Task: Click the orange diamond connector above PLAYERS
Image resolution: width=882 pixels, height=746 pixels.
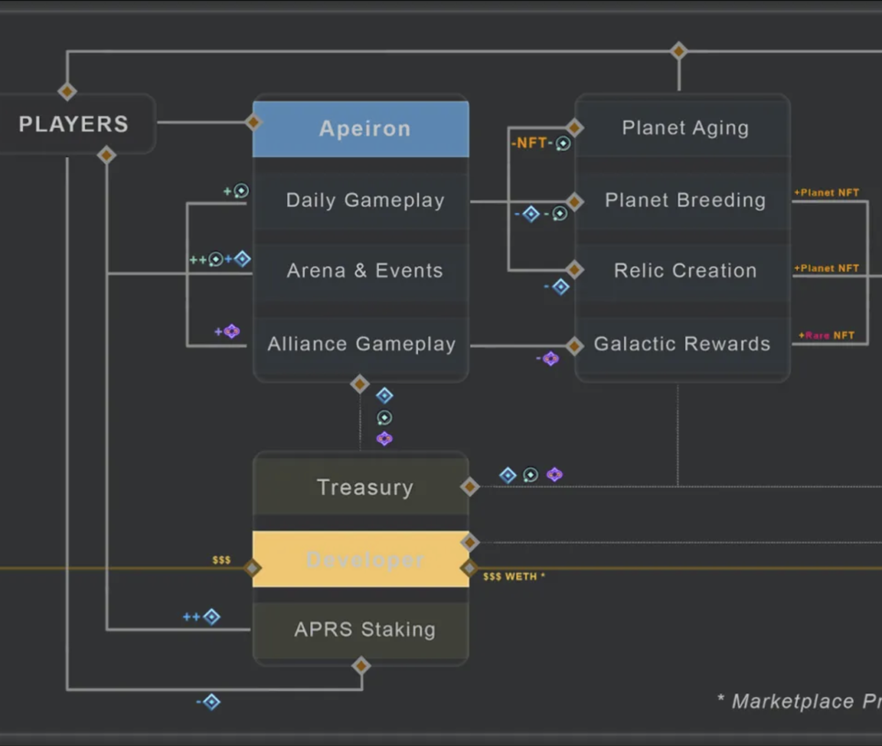Action: (x=67, y=91)
